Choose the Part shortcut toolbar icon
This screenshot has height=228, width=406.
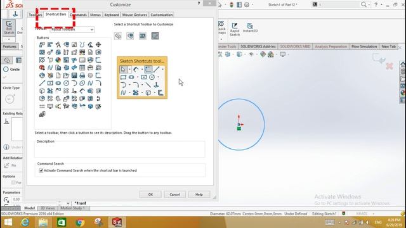(118, 36)
